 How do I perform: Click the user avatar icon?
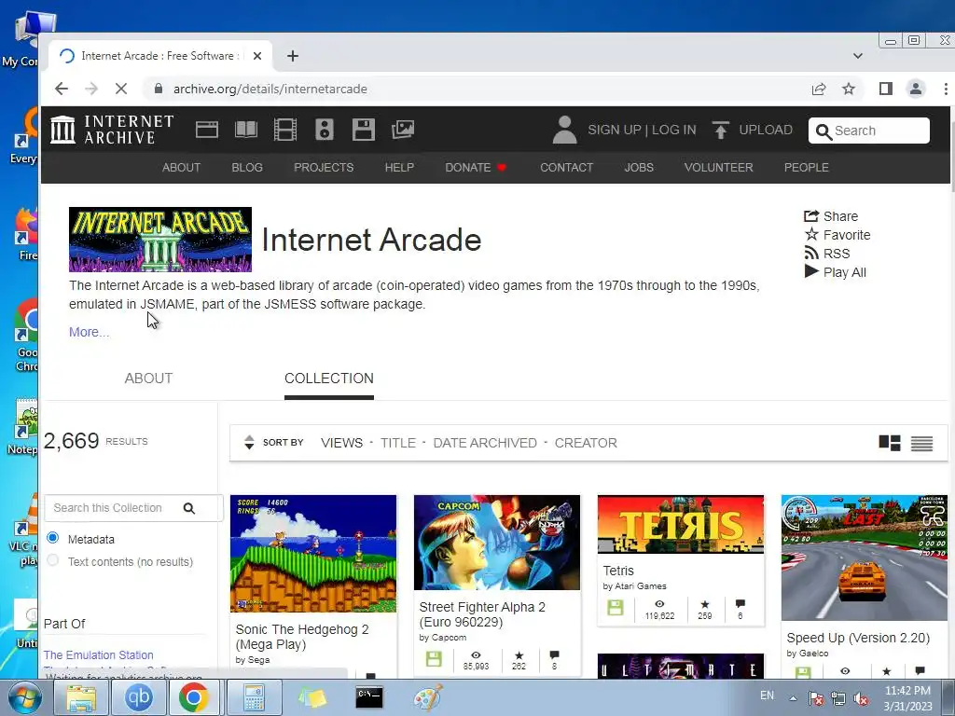point(564,130)
